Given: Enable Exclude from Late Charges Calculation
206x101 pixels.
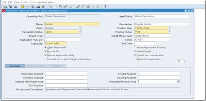Looking at the screenshot, I should coord(46,59).
